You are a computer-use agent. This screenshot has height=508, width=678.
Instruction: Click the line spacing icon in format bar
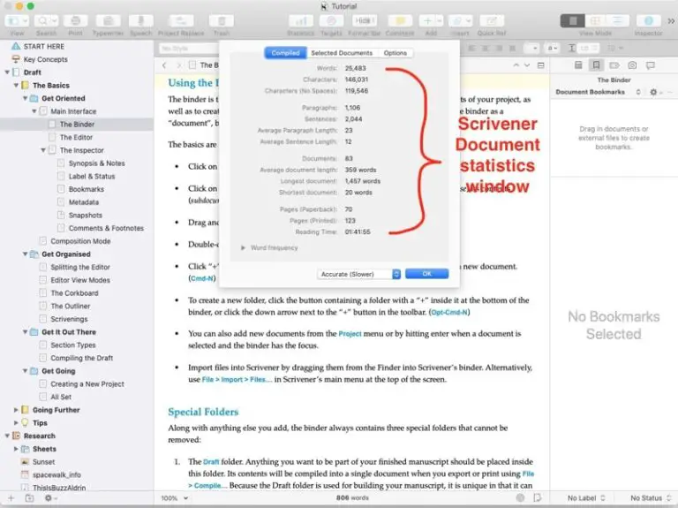572,48
